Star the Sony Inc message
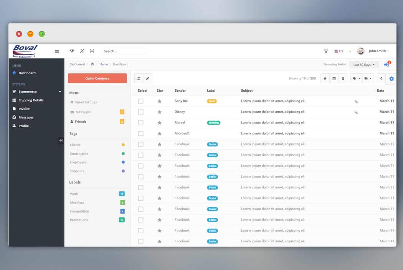This screenshot has height=270, width=403. [160, 101]
